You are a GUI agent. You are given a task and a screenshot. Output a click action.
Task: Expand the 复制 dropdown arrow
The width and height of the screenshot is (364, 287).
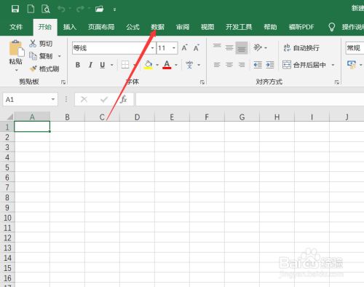pos(60,56)
